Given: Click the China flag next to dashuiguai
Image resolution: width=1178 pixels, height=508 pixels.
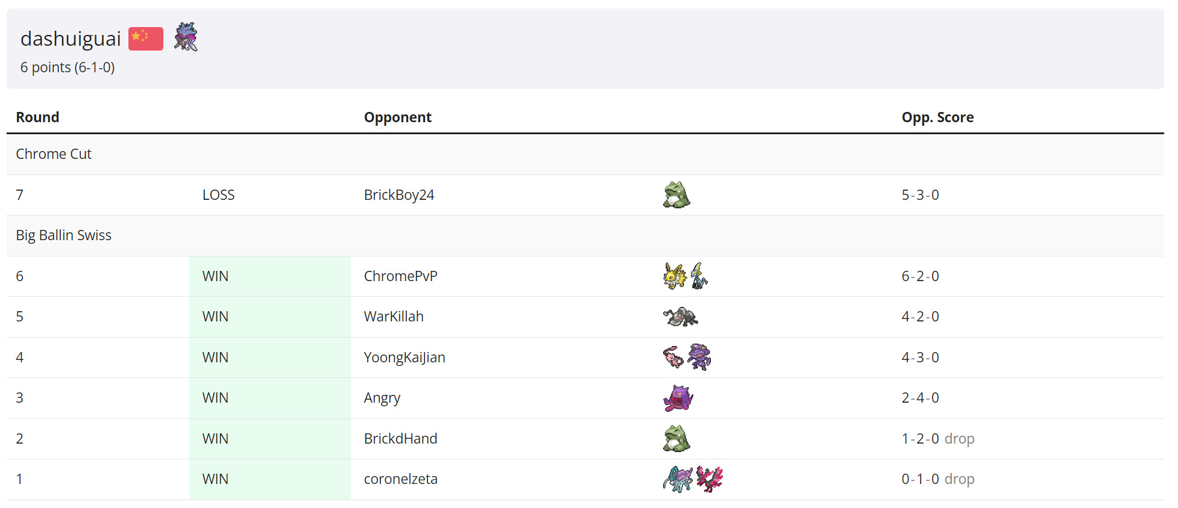Looking at the screenshot, I should [x=145, y=39].
